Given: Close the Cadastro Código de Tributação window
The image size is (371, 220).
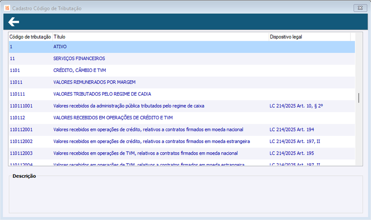Looking at the screenshot, I should click(360, 8).
